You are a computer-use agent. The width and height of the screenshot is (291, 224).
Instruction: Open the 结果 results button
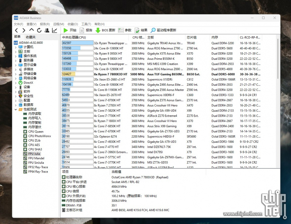pos(141,30)
